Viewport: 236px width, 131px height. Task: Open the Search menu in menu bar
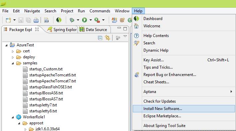click(50, 11)
